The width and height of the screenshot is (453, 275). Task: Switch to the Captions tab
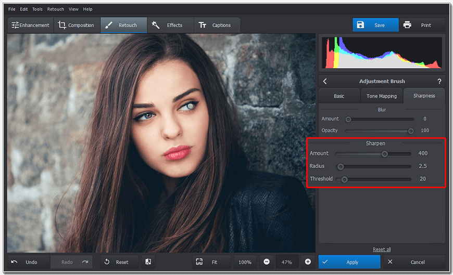pyautogui.click(x=217, y=25)
